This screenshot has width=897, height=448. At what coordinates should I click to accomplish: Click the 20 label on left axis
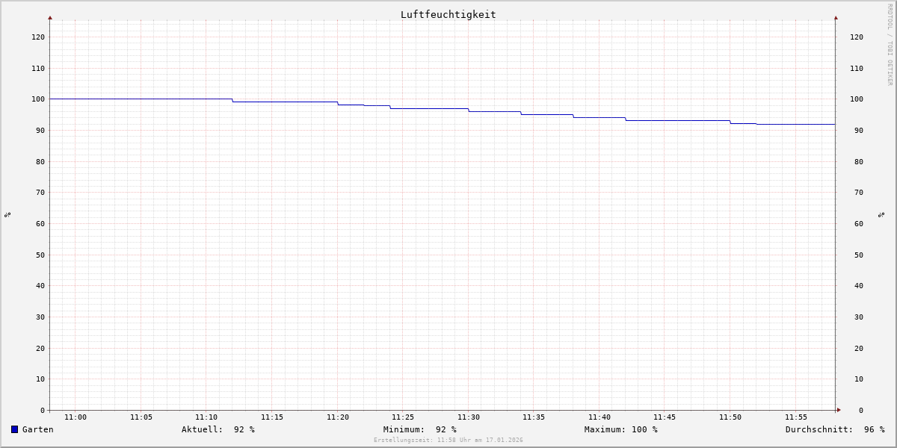(40, 348)
